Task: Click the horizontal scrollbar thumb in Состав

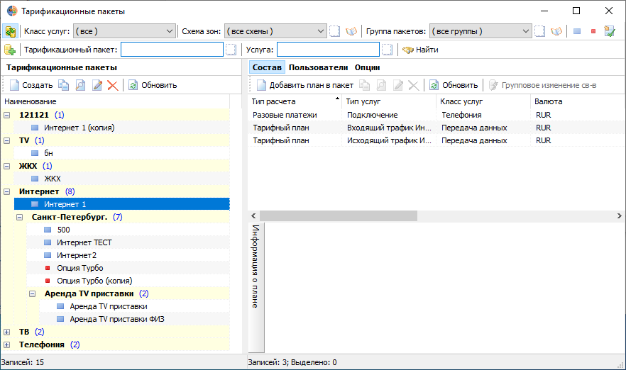Action: pyautogui.click(x=339, y=215)
